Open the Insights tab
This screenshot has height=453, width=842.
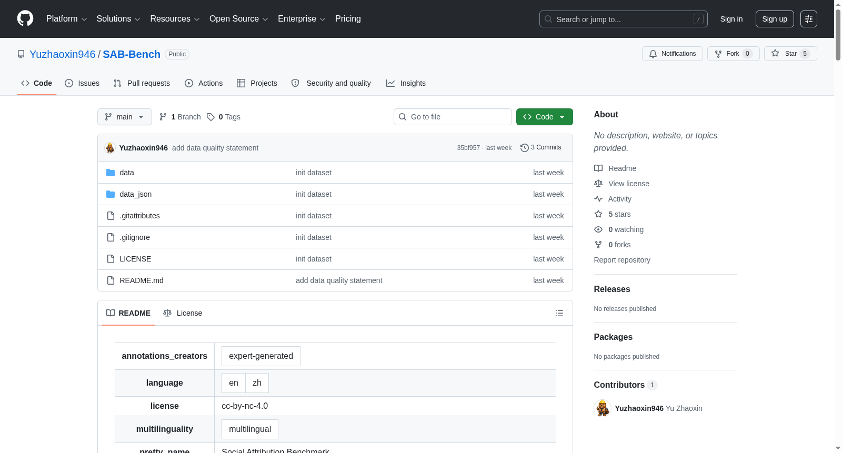pos(406,83)
